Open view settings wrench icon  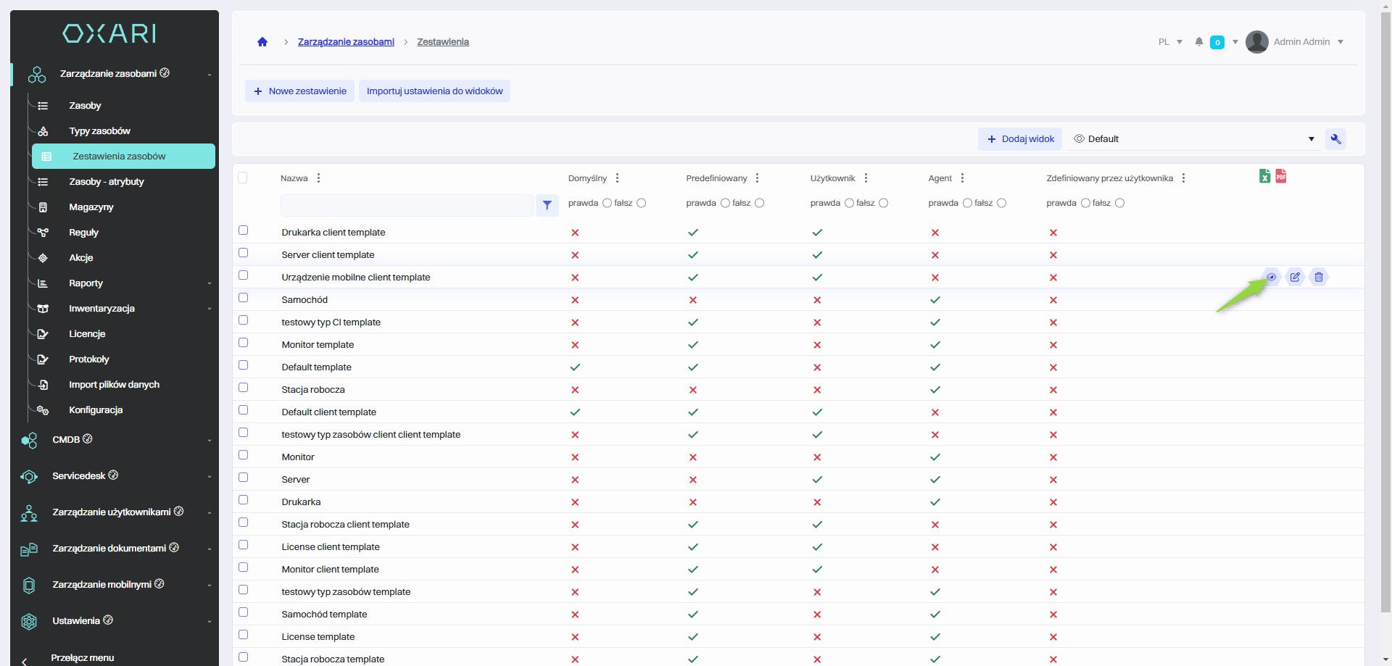tap(1335, 139)
